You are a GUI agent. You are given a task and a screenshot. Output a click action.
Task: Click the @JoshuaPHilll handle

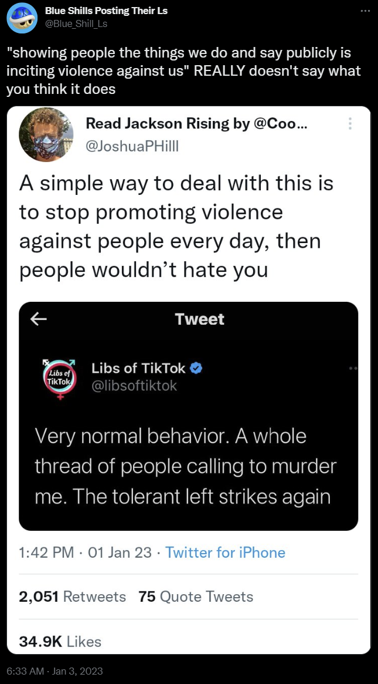132,146
